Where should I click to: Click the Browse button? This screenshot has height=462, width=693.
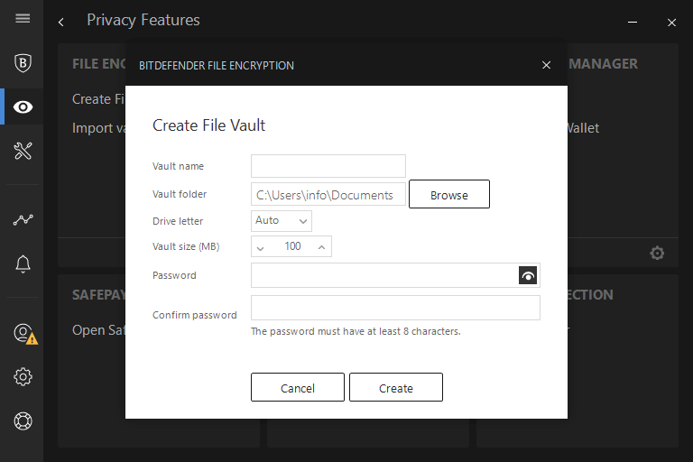448,195
